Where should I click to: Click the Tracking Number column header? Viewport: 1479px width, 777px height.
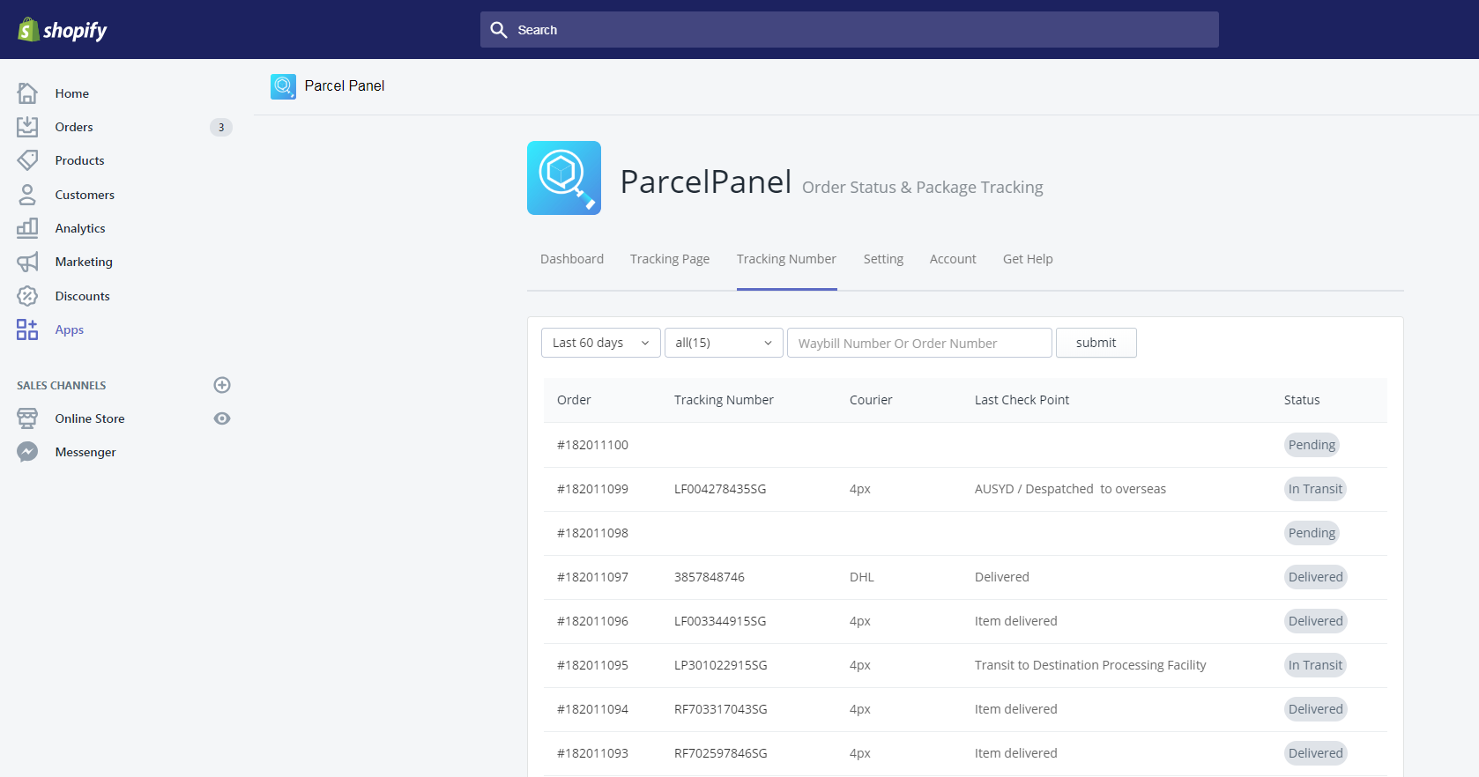pos(724,400)
